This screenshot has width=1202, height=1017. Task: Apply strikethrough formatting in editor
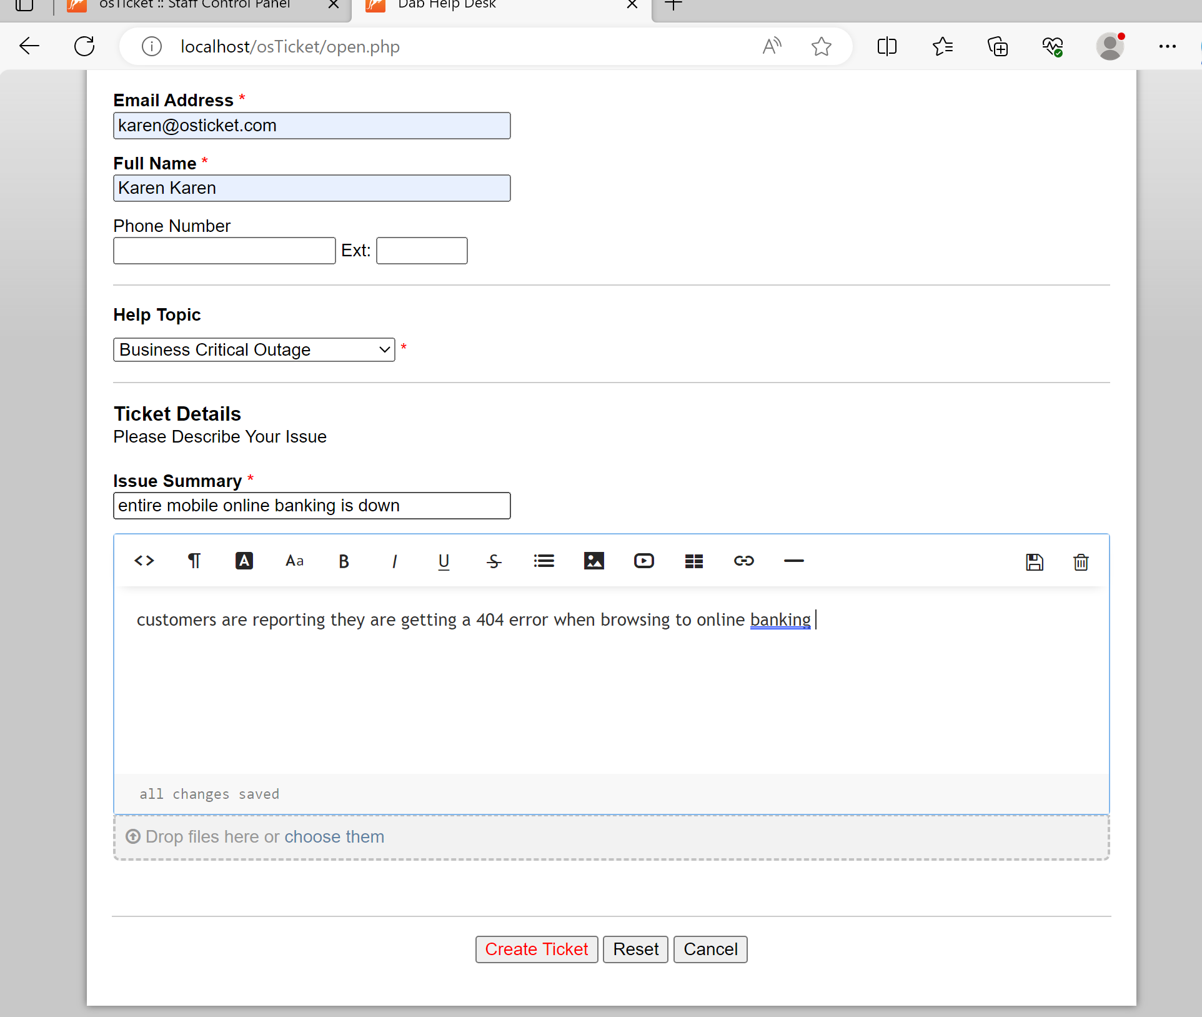click(494, 561)
